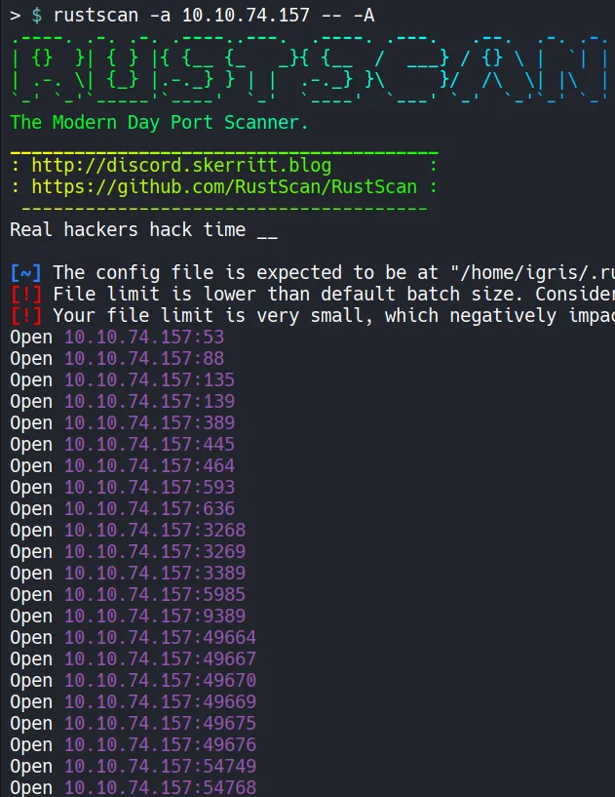Select the open port 9389 line
The height and width of the screenshot is (797, 615).
click(128, 616)
